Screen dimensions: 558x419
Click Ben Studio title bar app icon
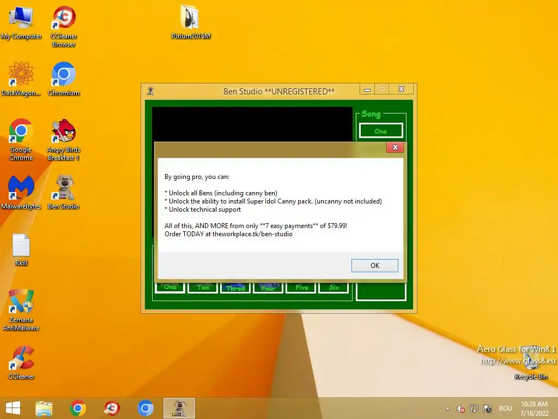tap(150, 91)
